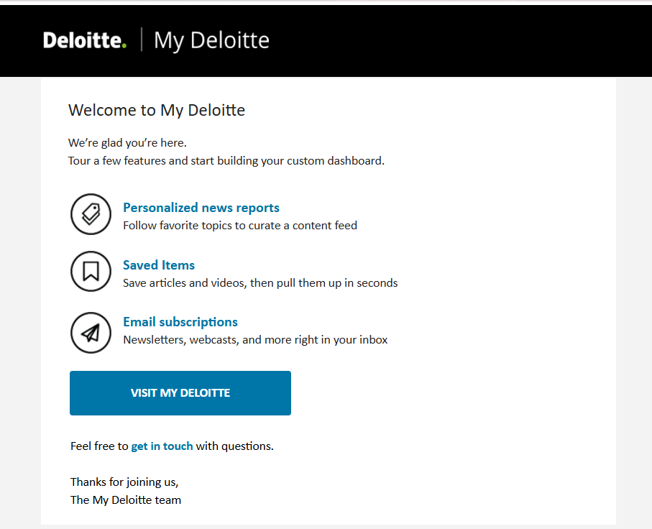
Task: Click Save articles and videos description
Action: 260,282
